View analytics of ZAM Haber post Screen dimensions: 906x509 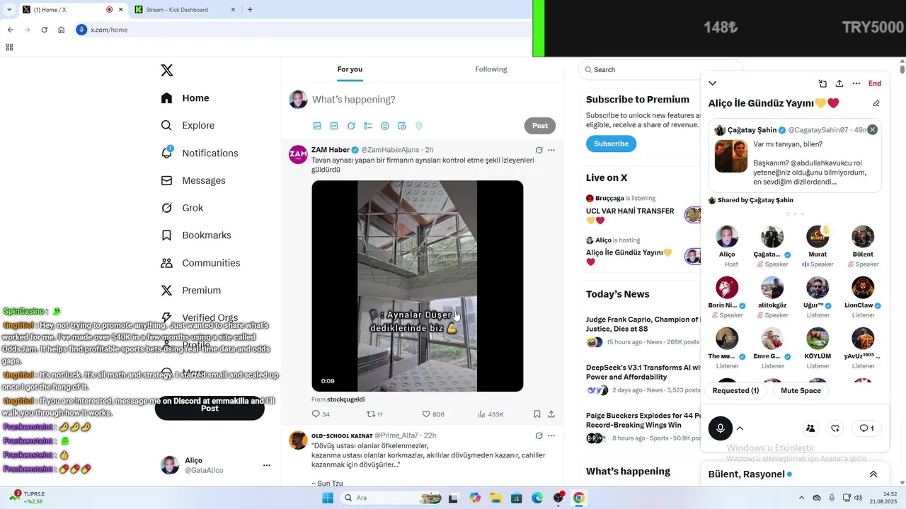[x=491, y=414]
